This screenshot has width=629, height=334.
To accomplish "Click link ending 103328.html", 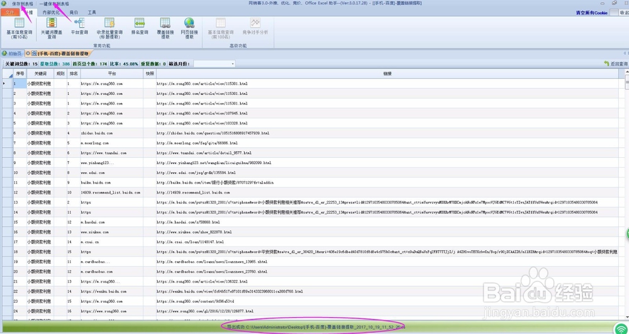I will coord(202,123).
